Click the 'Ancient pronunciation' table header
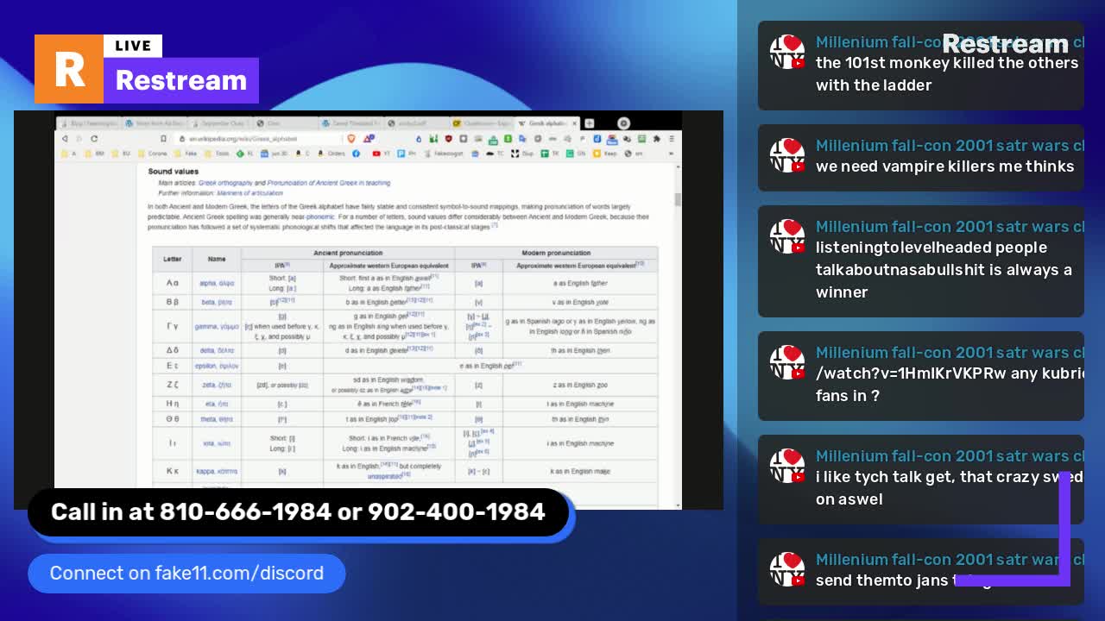The height and width of the screenshot is (621, 1105). pos(348,253)
